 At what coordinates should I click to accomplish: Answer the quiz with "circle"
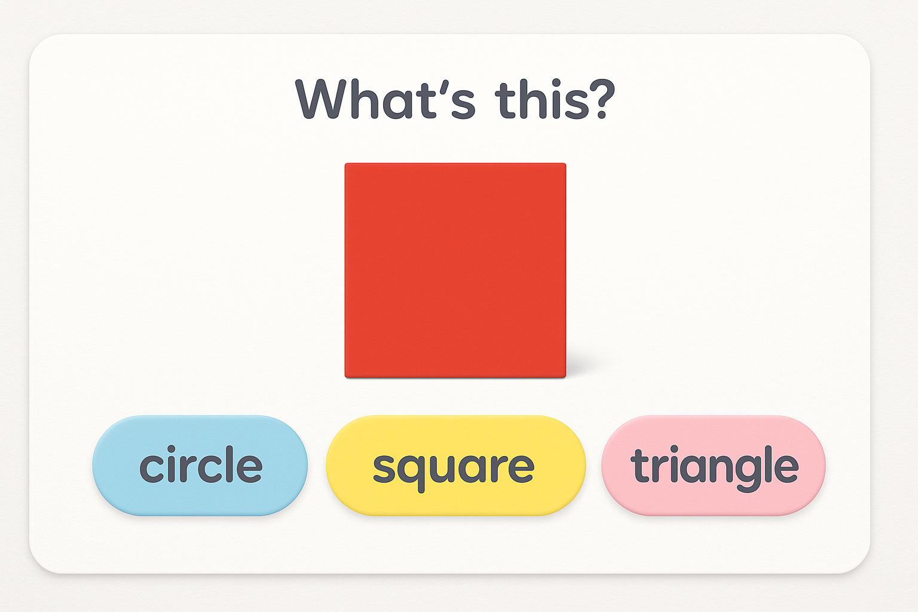coord(200,466)
